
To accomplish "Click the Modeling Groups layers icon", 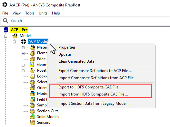I will pyautogui.click(x=32, y=94).
